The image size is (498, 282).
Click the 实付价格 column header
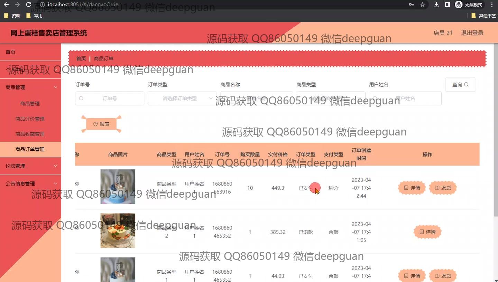click(278, 154)
